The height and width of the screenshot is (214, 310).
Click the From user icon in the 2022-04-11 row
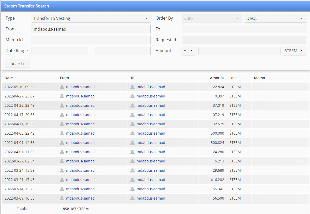click(x=62, y=124)
